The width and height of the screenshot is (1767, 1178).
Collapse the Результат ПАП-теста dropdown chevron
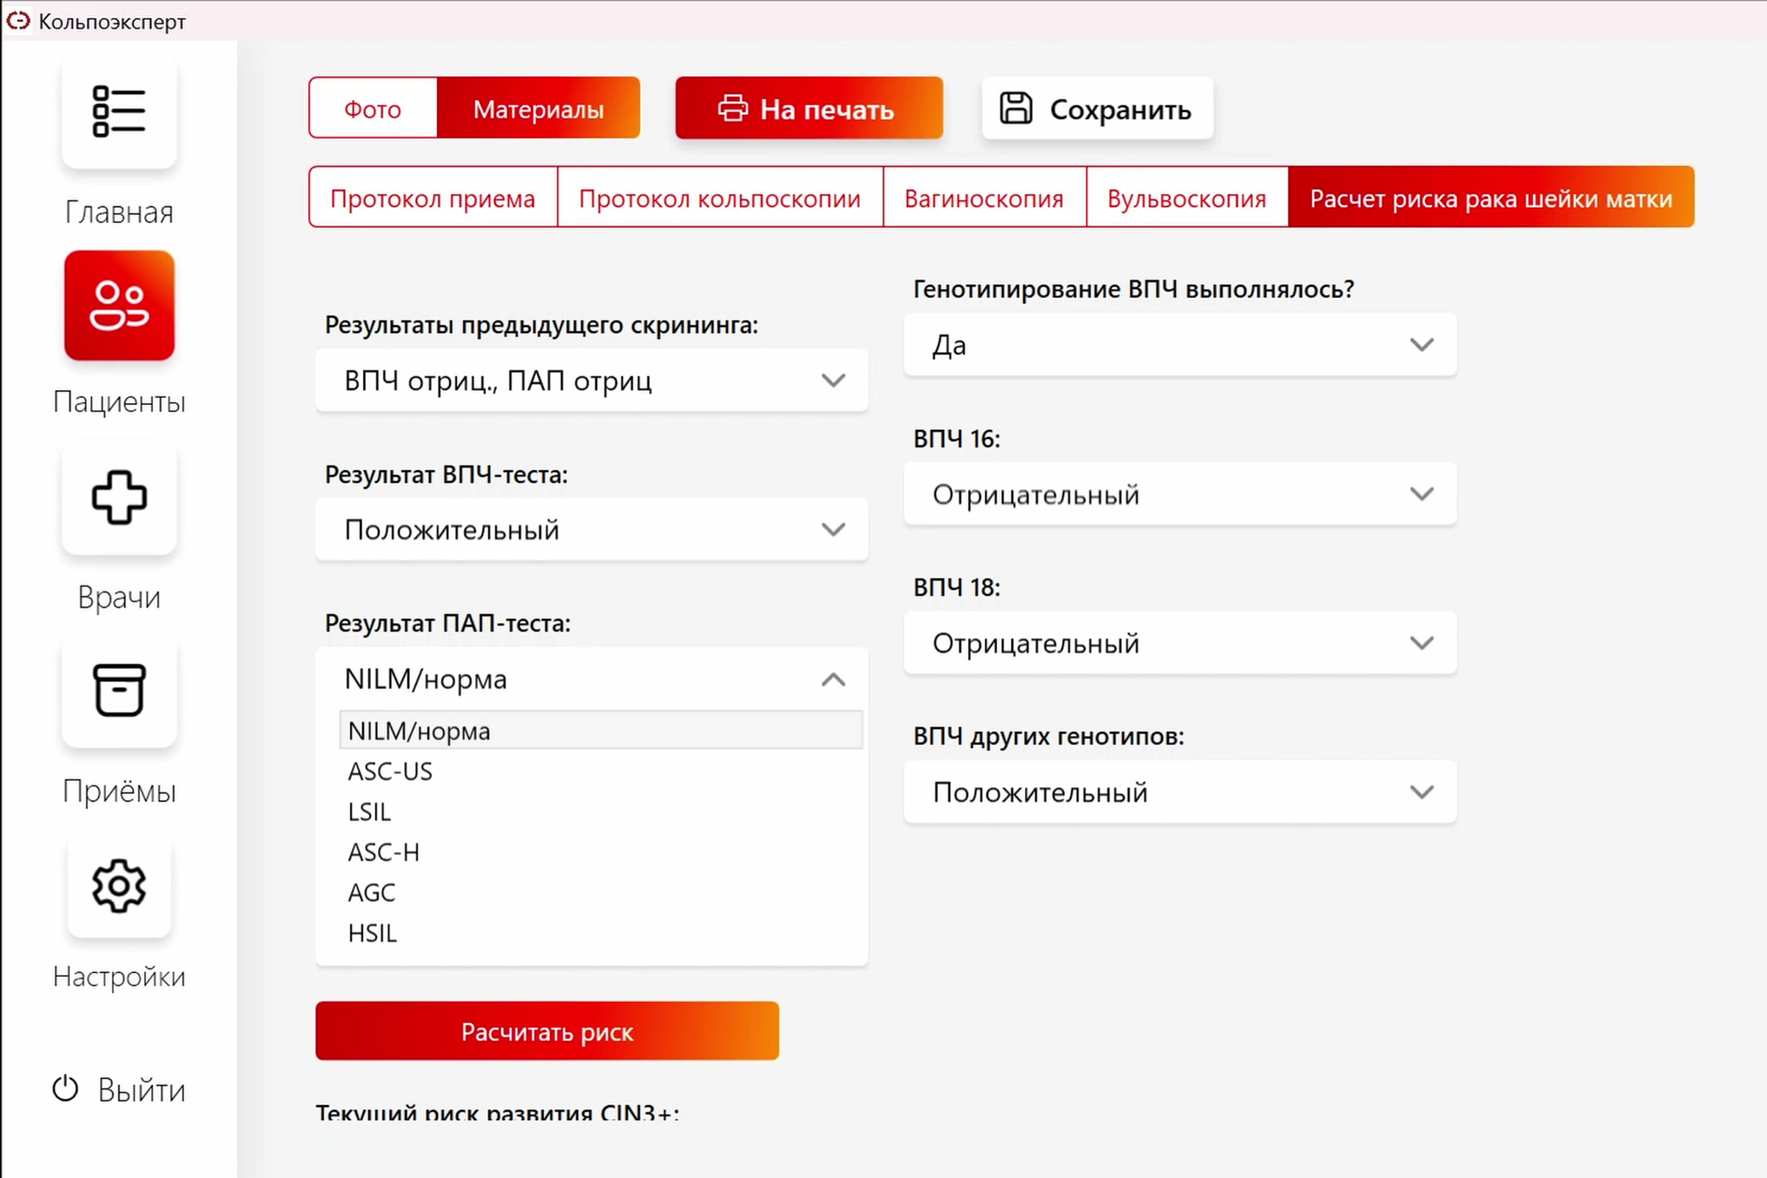pyautogui.click(x=833, y=680)
